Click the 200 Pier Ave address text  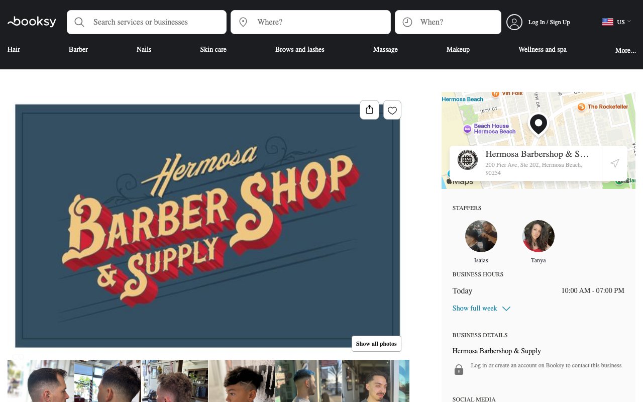tap(534, 169)
